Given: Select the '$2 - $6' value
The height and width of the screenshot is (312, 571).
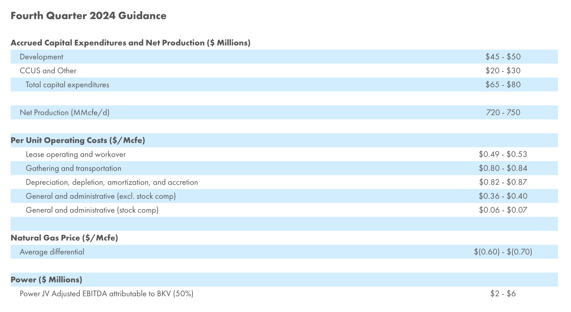Looking at the screenshot, I should [x=503, y=294].
